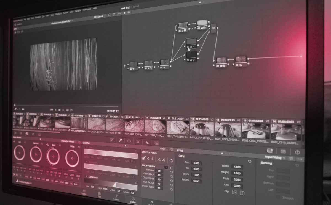
Task: Select the feather subtract tool
Action: (x=159, y=159)
